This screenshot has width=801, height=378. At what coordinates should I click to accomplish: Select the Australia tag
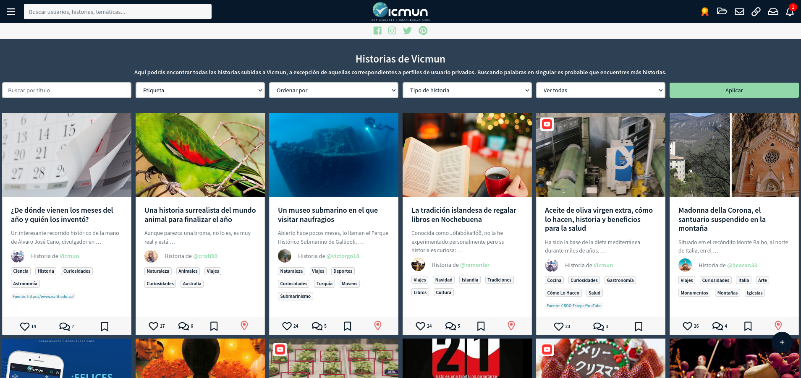[x=192, y=284]
